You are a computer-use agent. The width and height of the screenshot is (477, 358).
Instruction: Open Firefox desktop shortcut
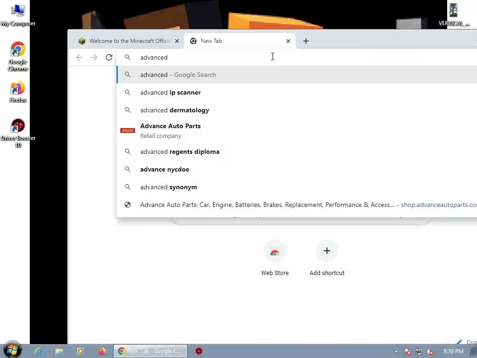click(18, 91)
